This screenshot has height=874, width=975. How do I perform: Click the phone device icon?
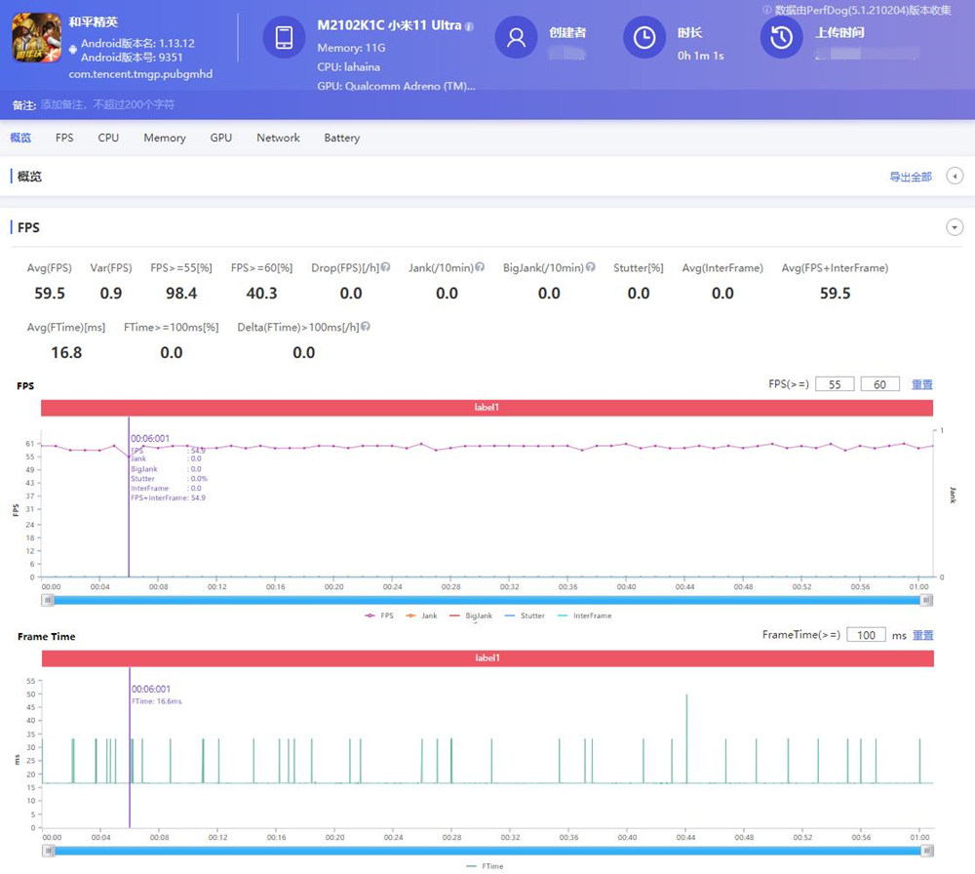[284, 37]
